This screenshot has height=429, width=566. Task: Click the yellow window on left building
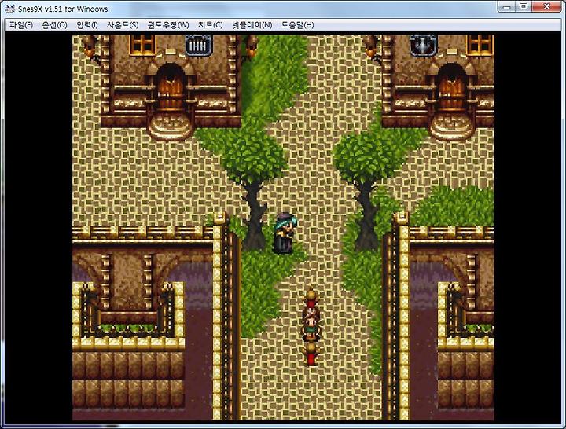click(142, 45)
